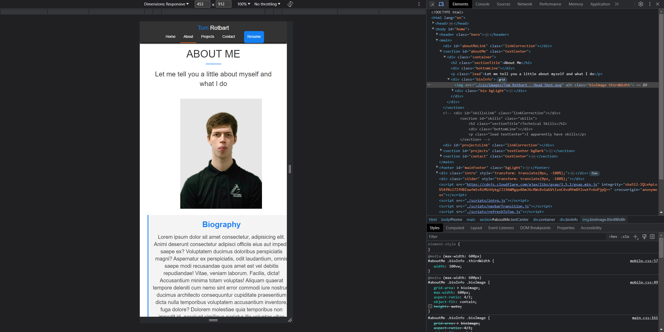664x332 pixels.
Task: Toggle the device toolbar icon
Action: point(441,4)
